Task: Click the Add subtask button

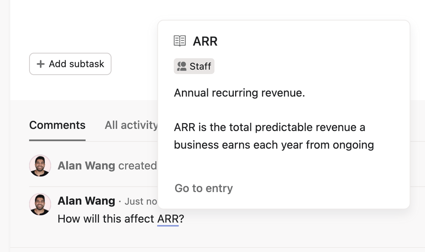Action: tap(70, 64)
